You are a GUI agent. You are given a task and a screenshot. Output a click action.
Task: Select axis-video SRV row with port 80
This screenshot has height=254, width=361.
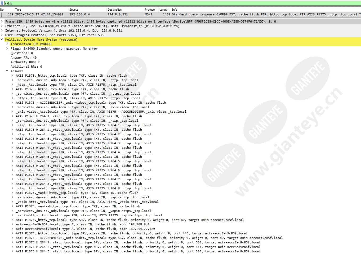149,238
